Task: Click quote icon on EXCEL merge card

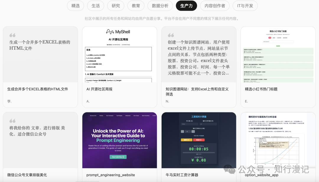Action: [x=12, y=35]
